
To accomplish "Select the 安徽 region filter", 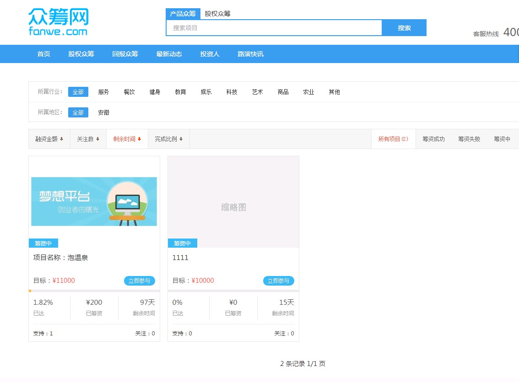I will pyautogui.click(x=103, y=112).
